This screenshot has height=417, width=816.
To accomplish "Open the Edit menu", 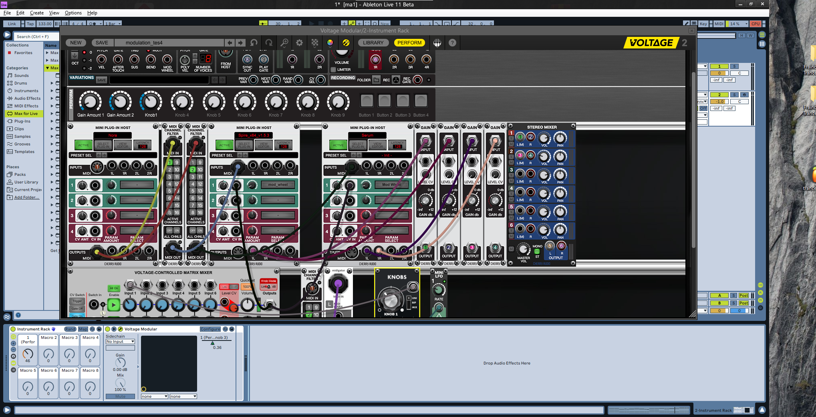I will point(20,13).
